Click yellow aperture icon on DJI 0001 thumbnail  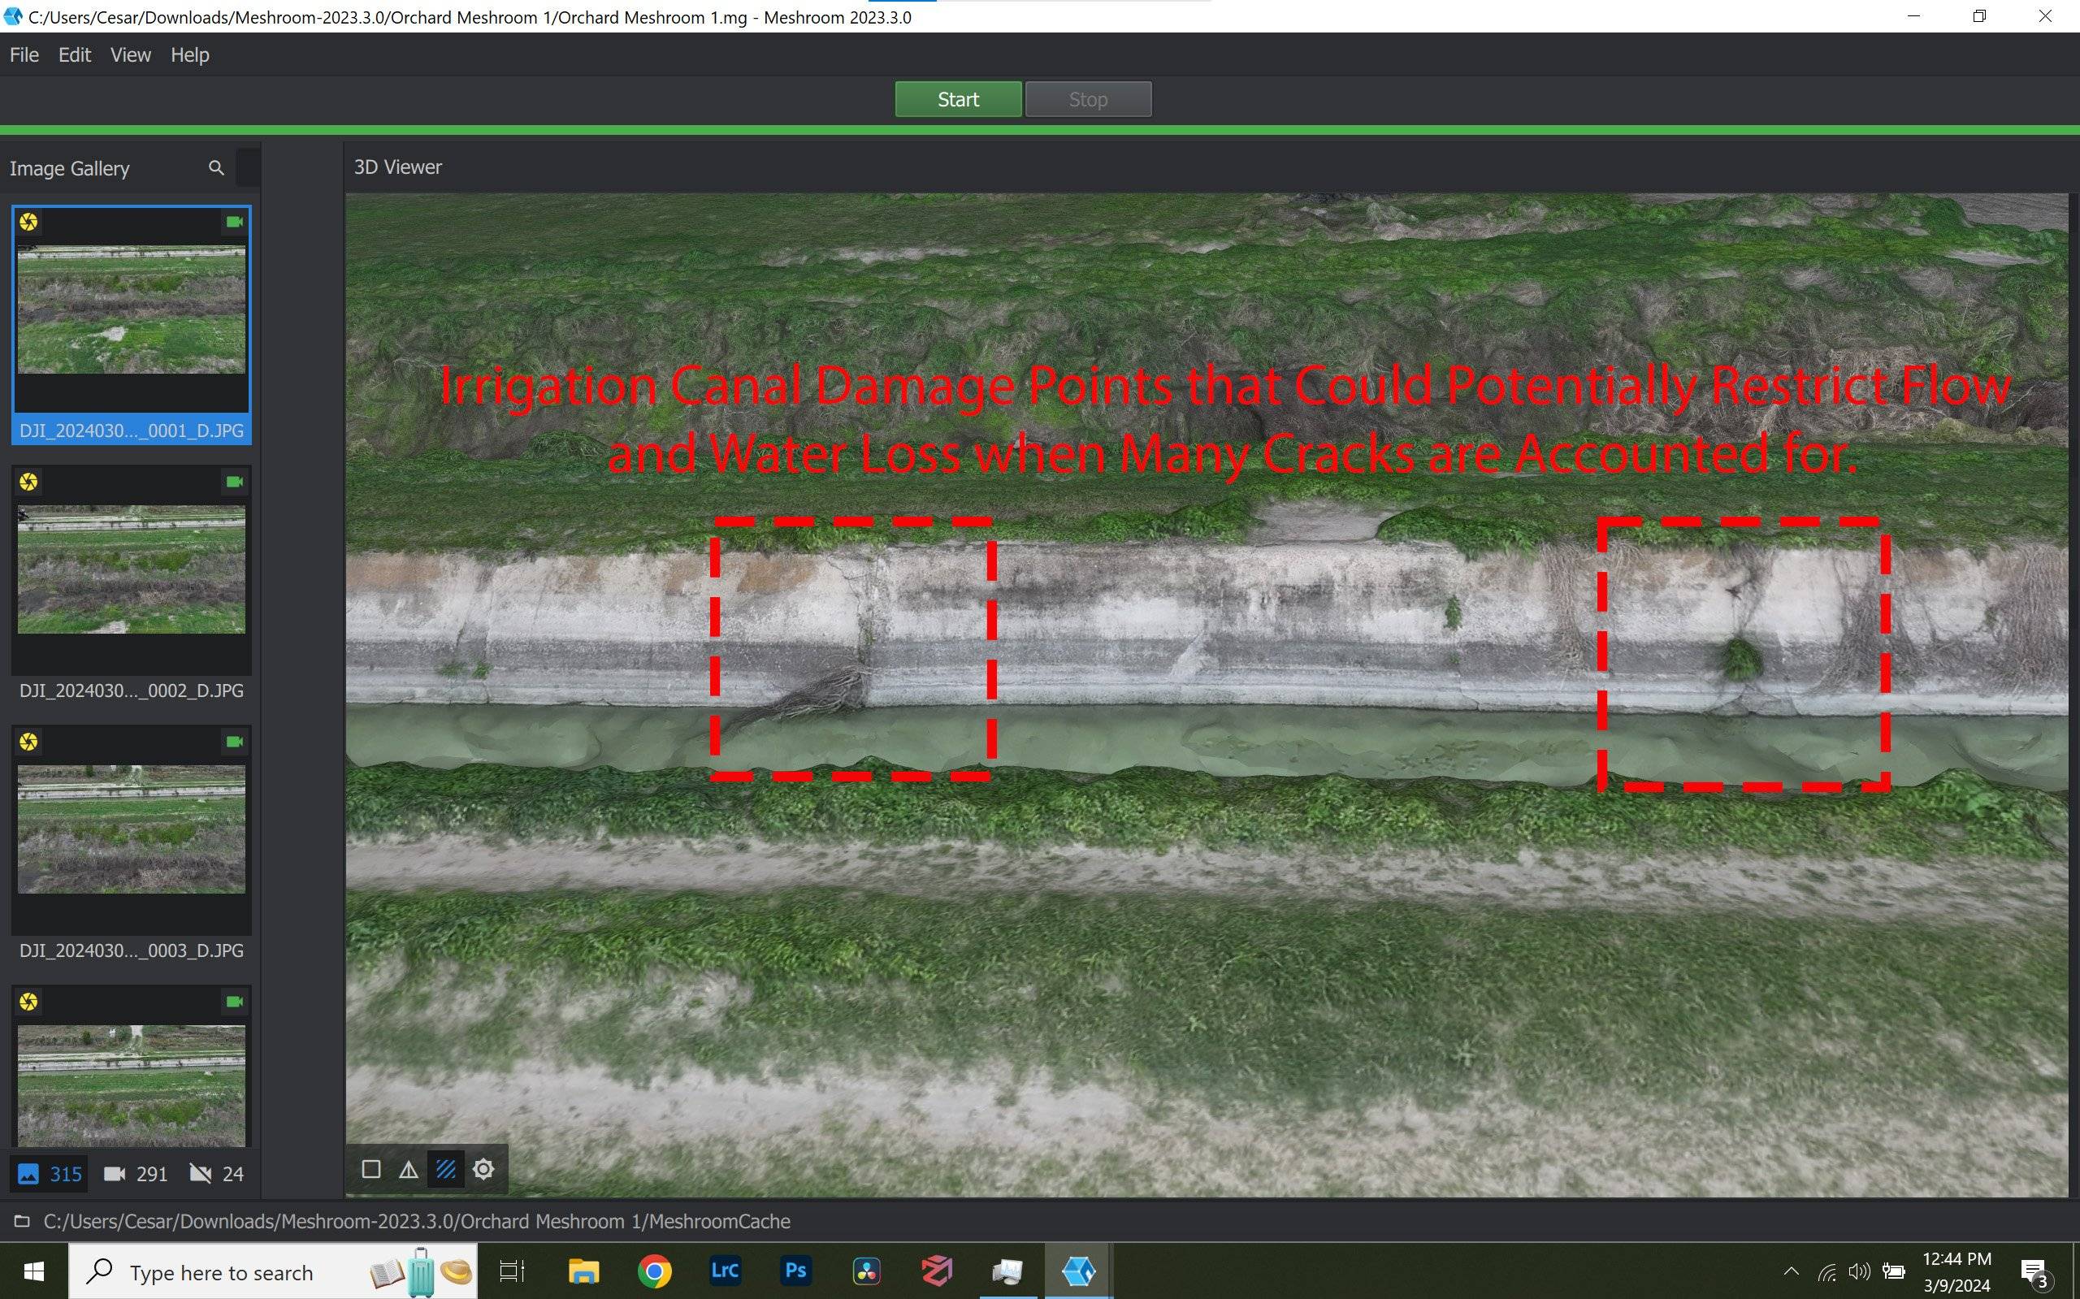pyautogui.click(x=28, y=223)
